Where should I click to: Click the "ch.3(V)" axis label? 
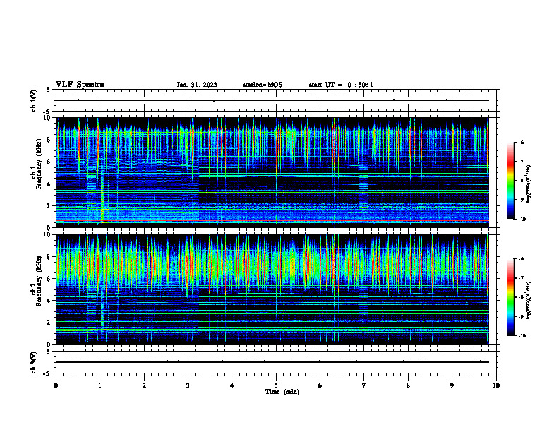[x=33, y=363]
